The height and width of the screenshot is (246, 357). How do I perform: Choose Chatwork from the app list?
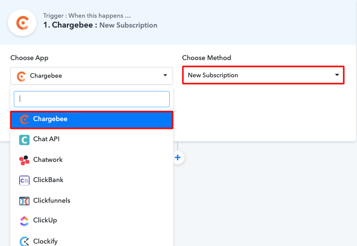[x=48, y=160]
